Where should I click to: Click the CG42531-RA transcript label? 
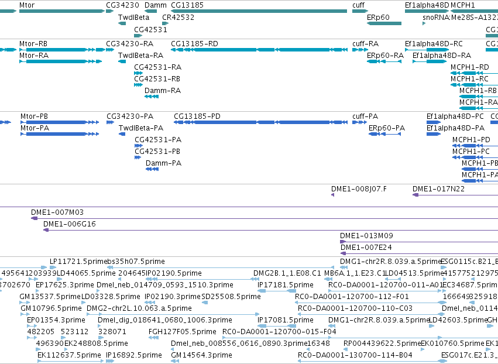coord(157,67)
